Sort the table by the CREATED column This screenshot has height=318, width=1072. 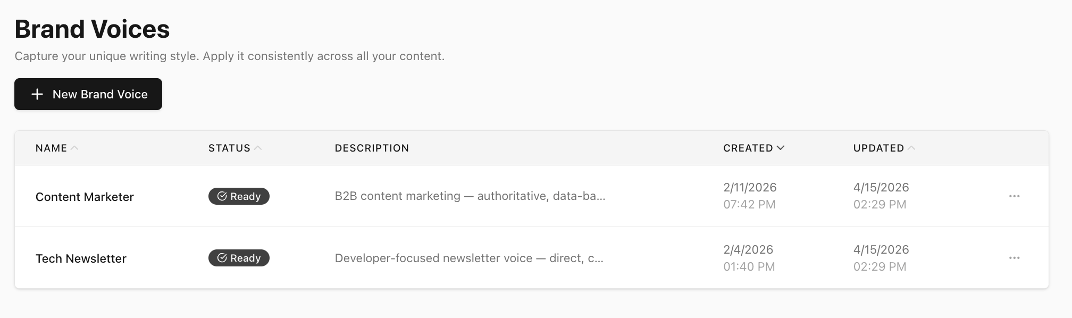749,148
